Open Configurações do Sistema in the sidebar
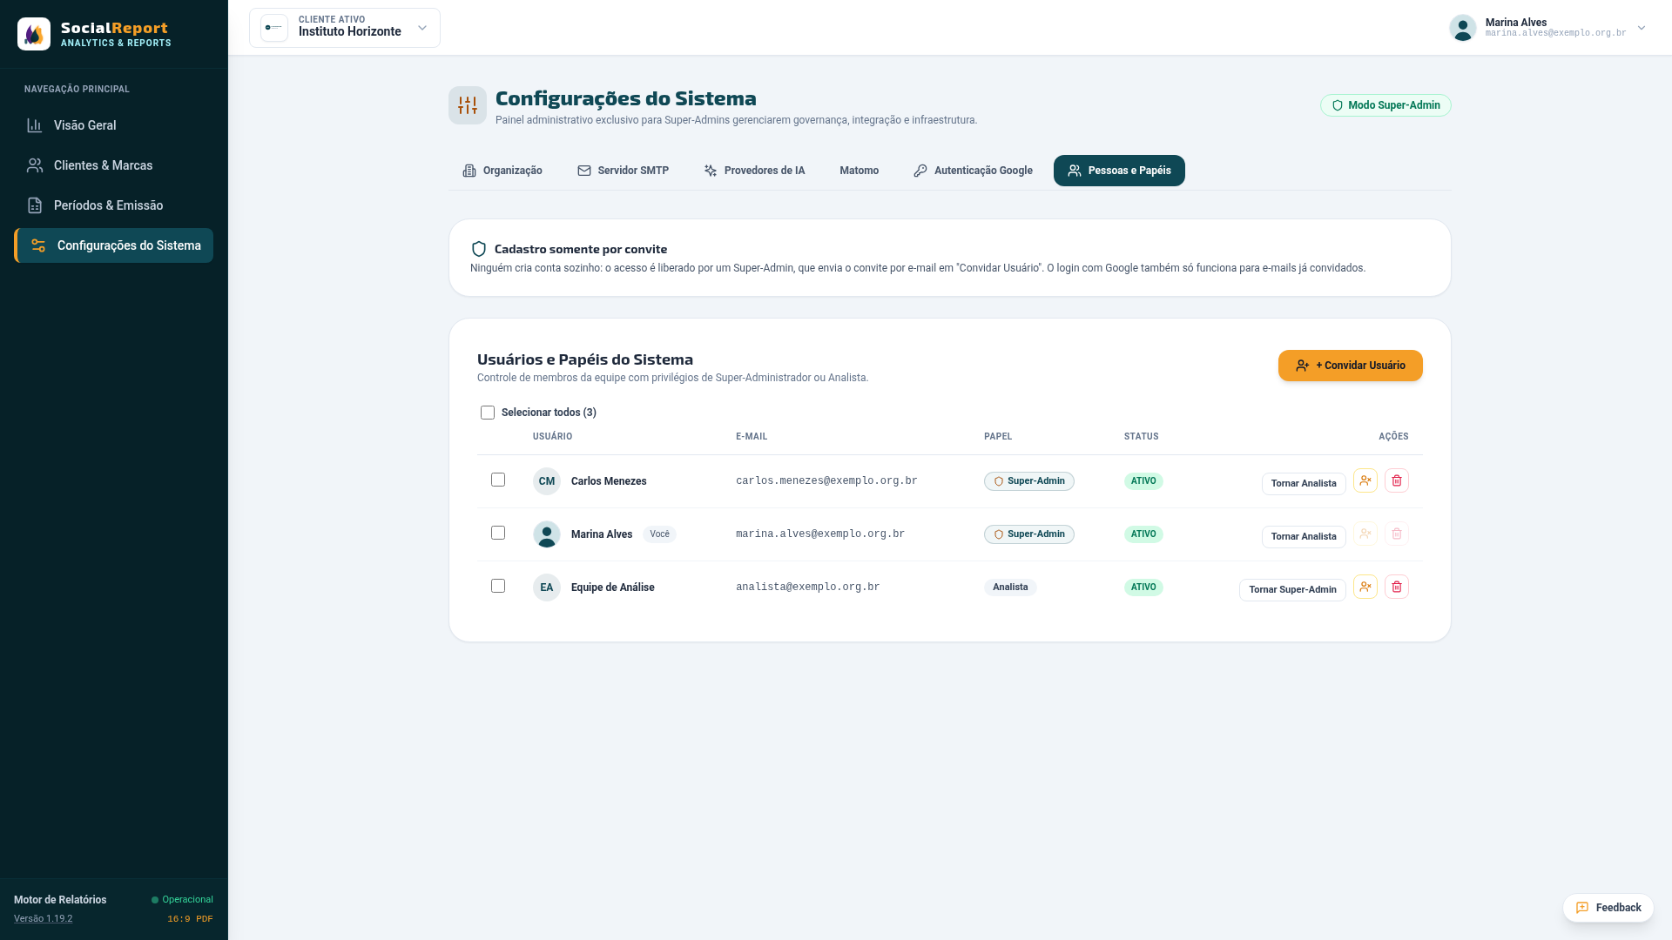 point(114,245)
